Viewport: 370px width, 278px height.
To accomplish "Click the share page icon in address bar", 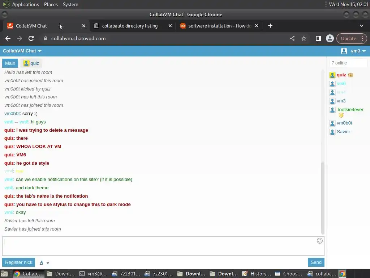I will tap(292, 38).
